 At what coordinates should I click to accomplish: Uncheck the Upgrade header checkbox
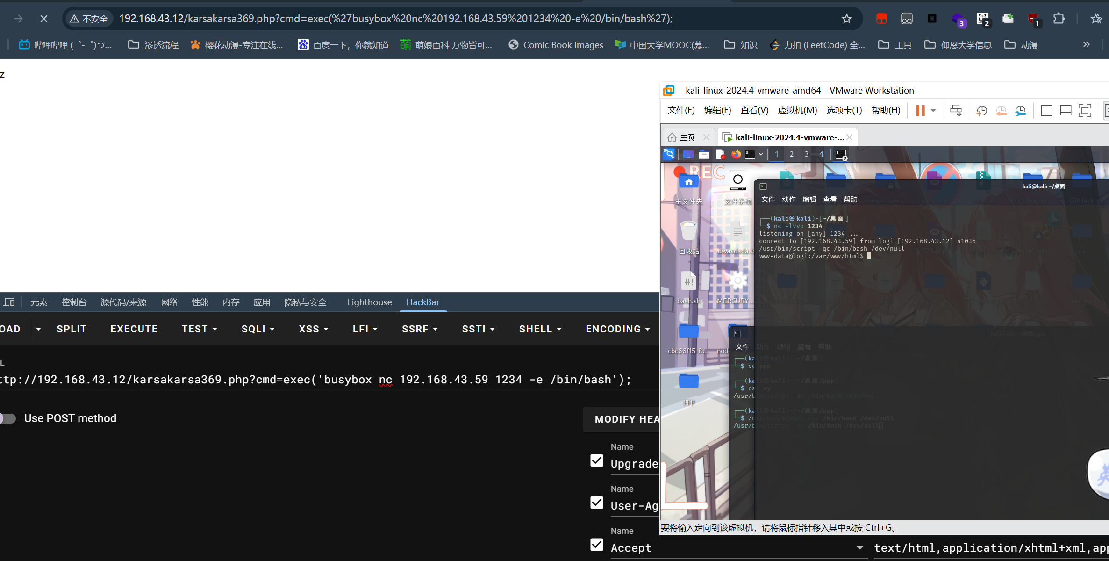tap(597, 460)
